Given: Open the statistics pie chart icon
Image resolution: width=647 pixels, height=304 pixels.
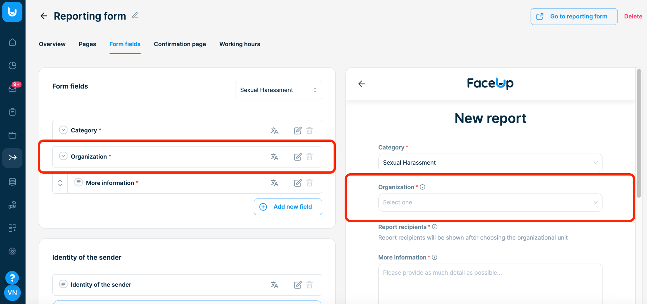Looking at the screenshot, I should click(x=12, y=66).
